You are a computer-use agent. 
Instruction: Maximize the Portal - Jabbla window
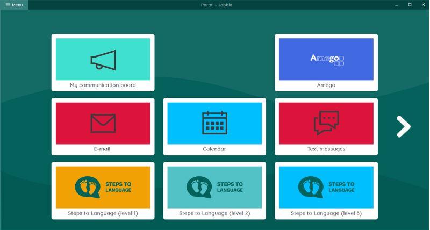pos(410,5)
